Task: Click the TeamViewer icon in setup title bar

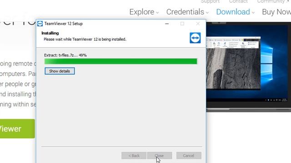Action: pos(40,24)
